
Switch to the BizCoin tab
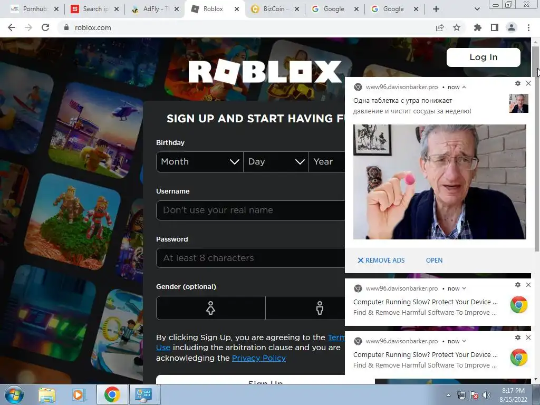(x=275, y=9)
